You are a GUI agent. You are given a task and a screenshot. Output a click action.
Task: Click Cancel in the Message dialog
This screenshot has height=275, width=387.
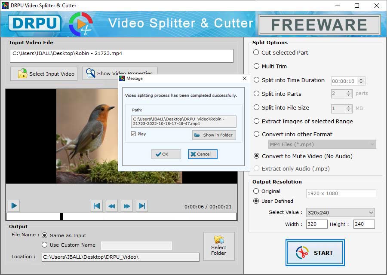tap(203, 154)
